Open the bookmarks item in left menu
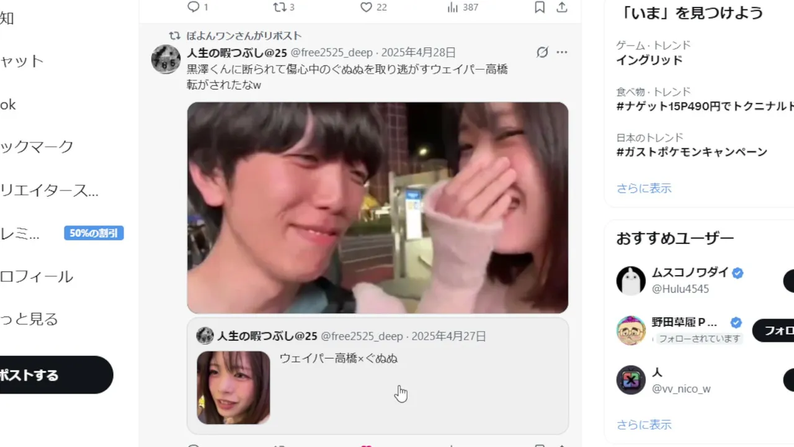The height and width of the screenshot is (447, 794). click(37, 147)
